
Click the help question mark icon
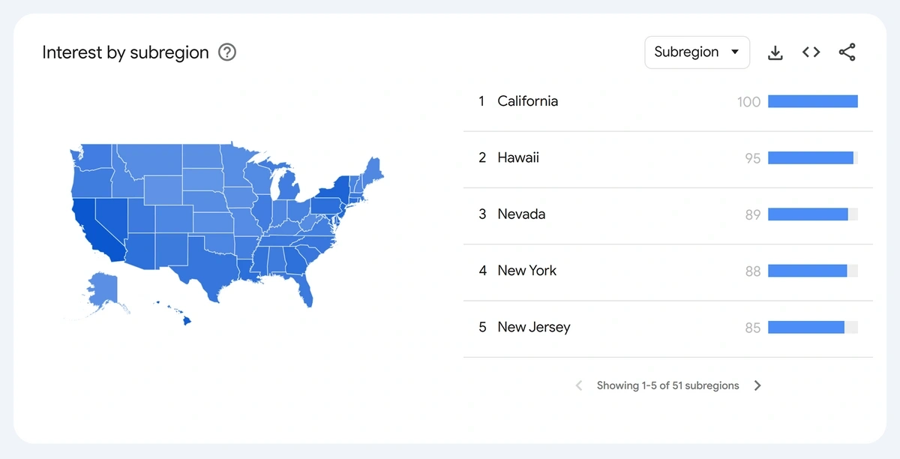click(227, 52)
